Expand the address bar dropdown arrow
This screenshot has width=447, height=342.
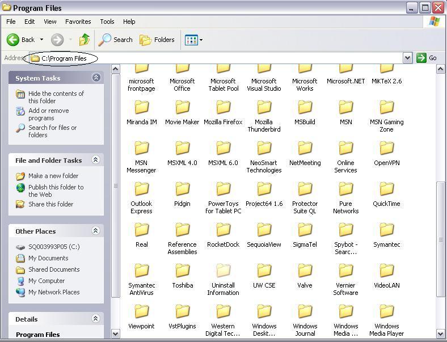pos(407,58)
